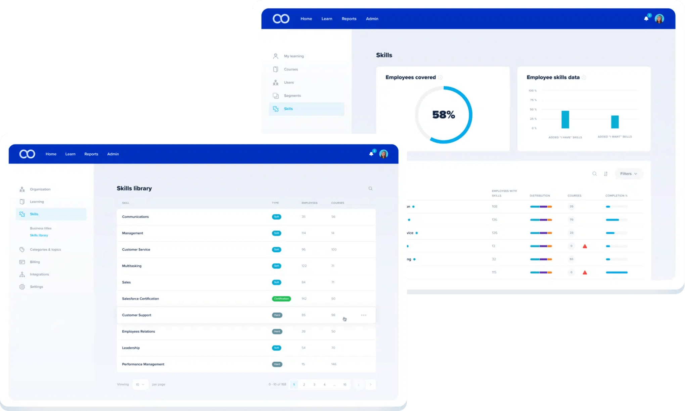Expand the per page selector showing 10
This screenshot has height=411, width=685.
tap(140, 384)
